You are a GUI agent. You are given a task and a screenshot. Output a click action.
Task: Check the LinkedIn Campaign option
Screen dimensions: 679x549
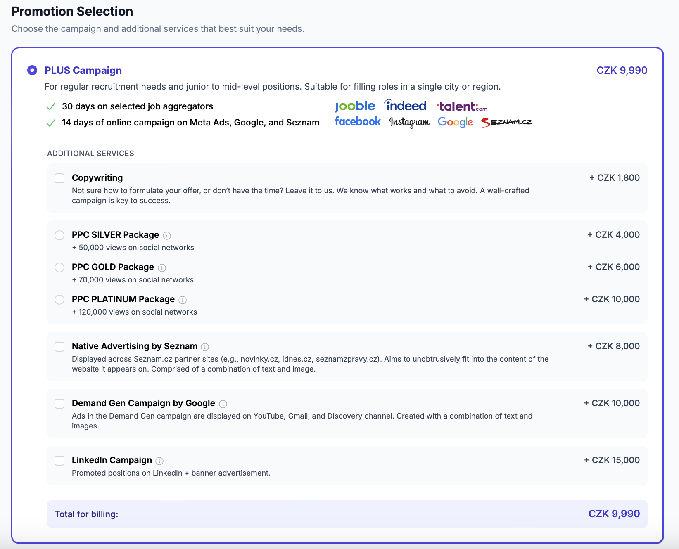coord(60,461)
